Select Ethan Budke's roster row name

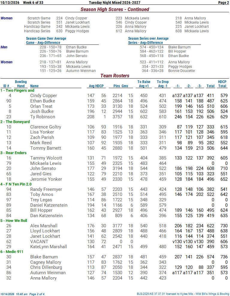43,101
